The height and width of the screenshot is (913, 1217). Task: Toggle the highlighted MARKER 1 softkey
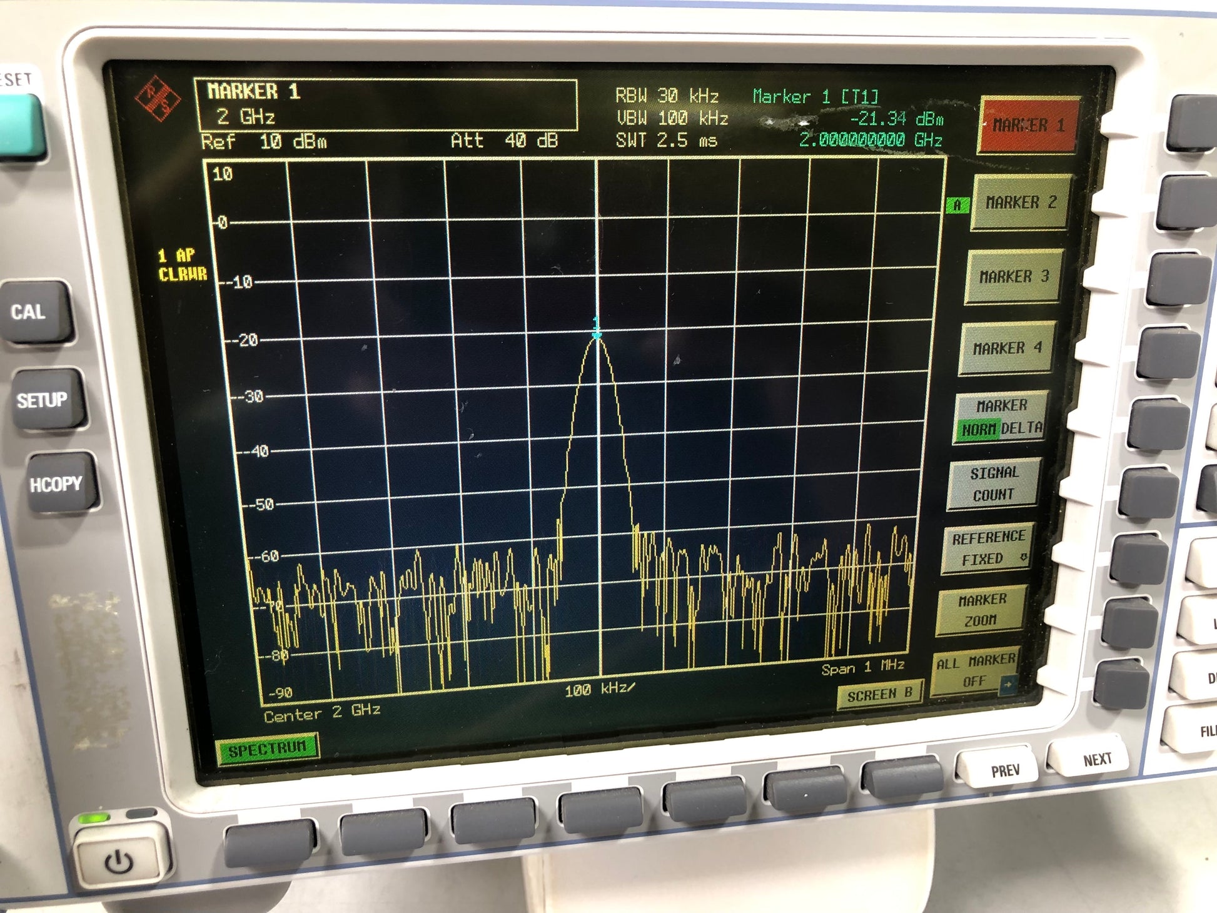(1028, 125)
